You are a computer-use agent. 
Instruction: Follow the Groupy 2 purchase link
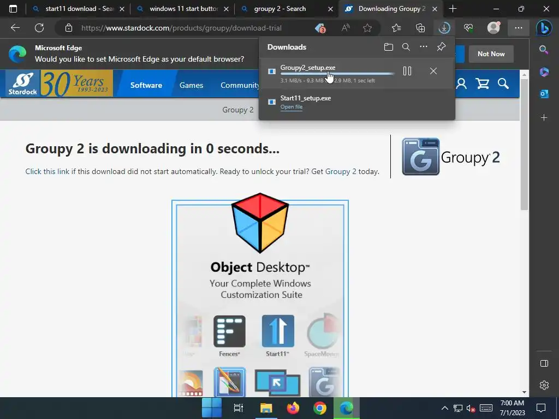(341, 171)
